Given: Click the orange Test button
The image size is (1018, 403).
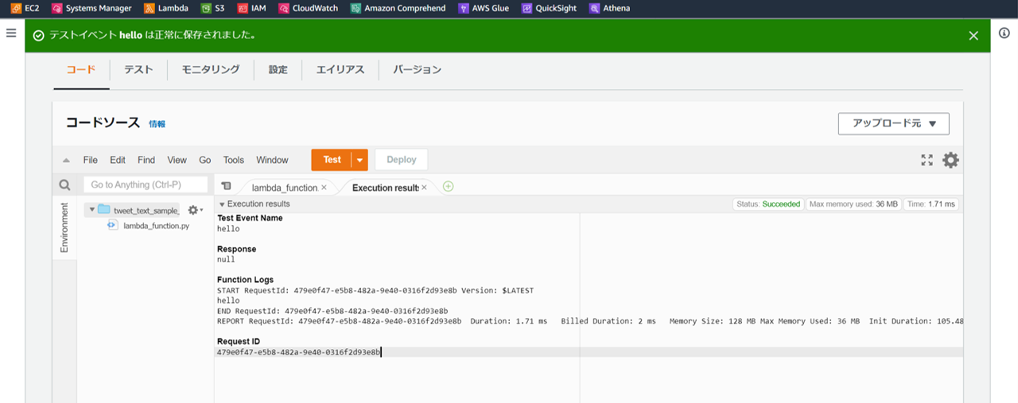Looking at the screenshot, I should [332, 160].
